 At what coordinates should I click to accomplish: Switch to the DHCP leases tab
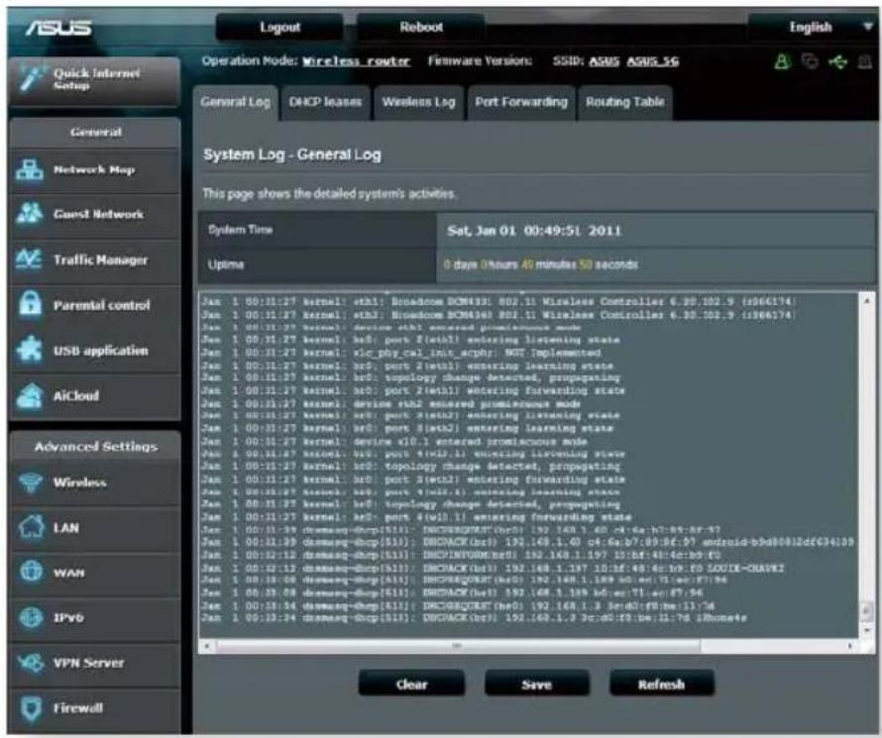(x=325, y=103)
